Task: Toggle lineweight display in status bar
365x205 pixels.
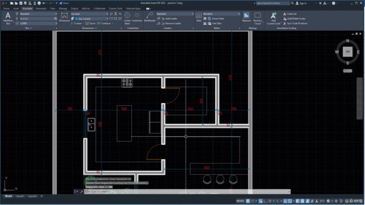Action: (297, 201)
